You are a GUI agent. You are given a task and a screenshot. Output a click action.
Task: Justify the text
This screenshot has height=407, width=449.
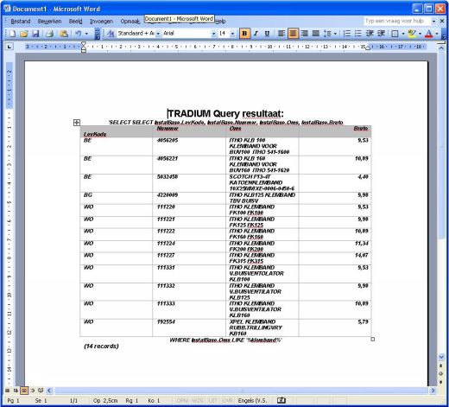[316, 34]
